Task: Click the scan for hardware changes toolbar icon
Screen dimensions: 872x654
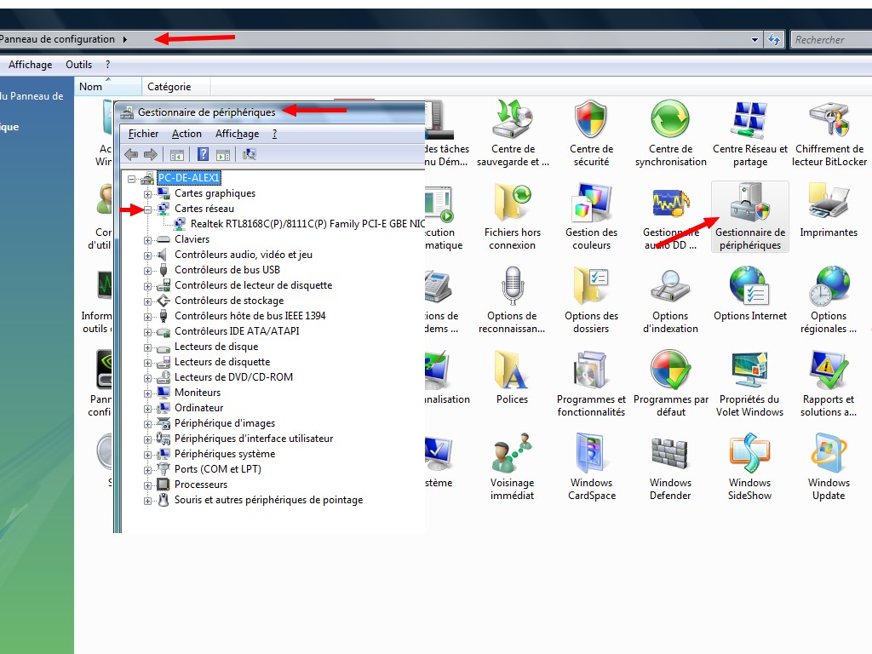Action: (250, 154)
